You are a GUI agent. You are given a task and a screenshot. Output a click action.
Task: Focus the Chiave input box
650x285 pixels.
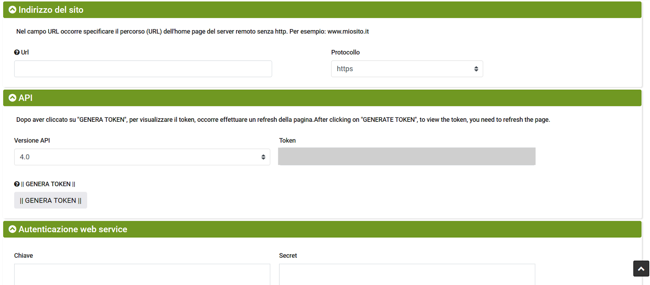(142, 274)
